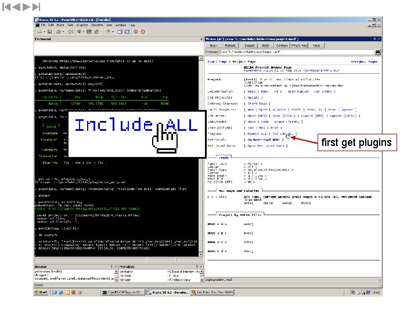Image resolution: width=418 pixels, height=314 pixels.
Task: Open the dropdown arrow beside Open icon
Action: (x=44, y=32)
